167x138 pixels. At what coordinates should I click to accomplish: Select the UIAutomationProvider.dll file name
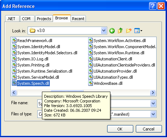pyautogui.click(x=115, y=71)
